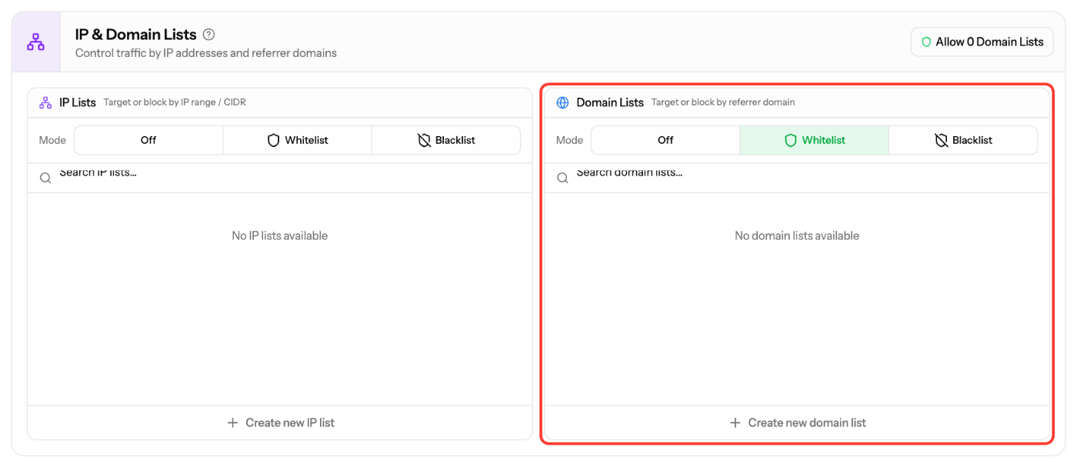Click the Mode label in the Domain Lists panel
This screenshot has height=467, width=1077.
click(x=569, y=140)
